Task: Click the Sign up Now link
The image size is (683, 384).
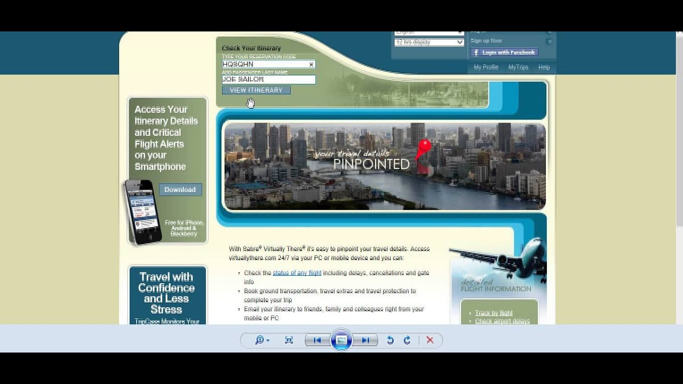Action: 486,41
